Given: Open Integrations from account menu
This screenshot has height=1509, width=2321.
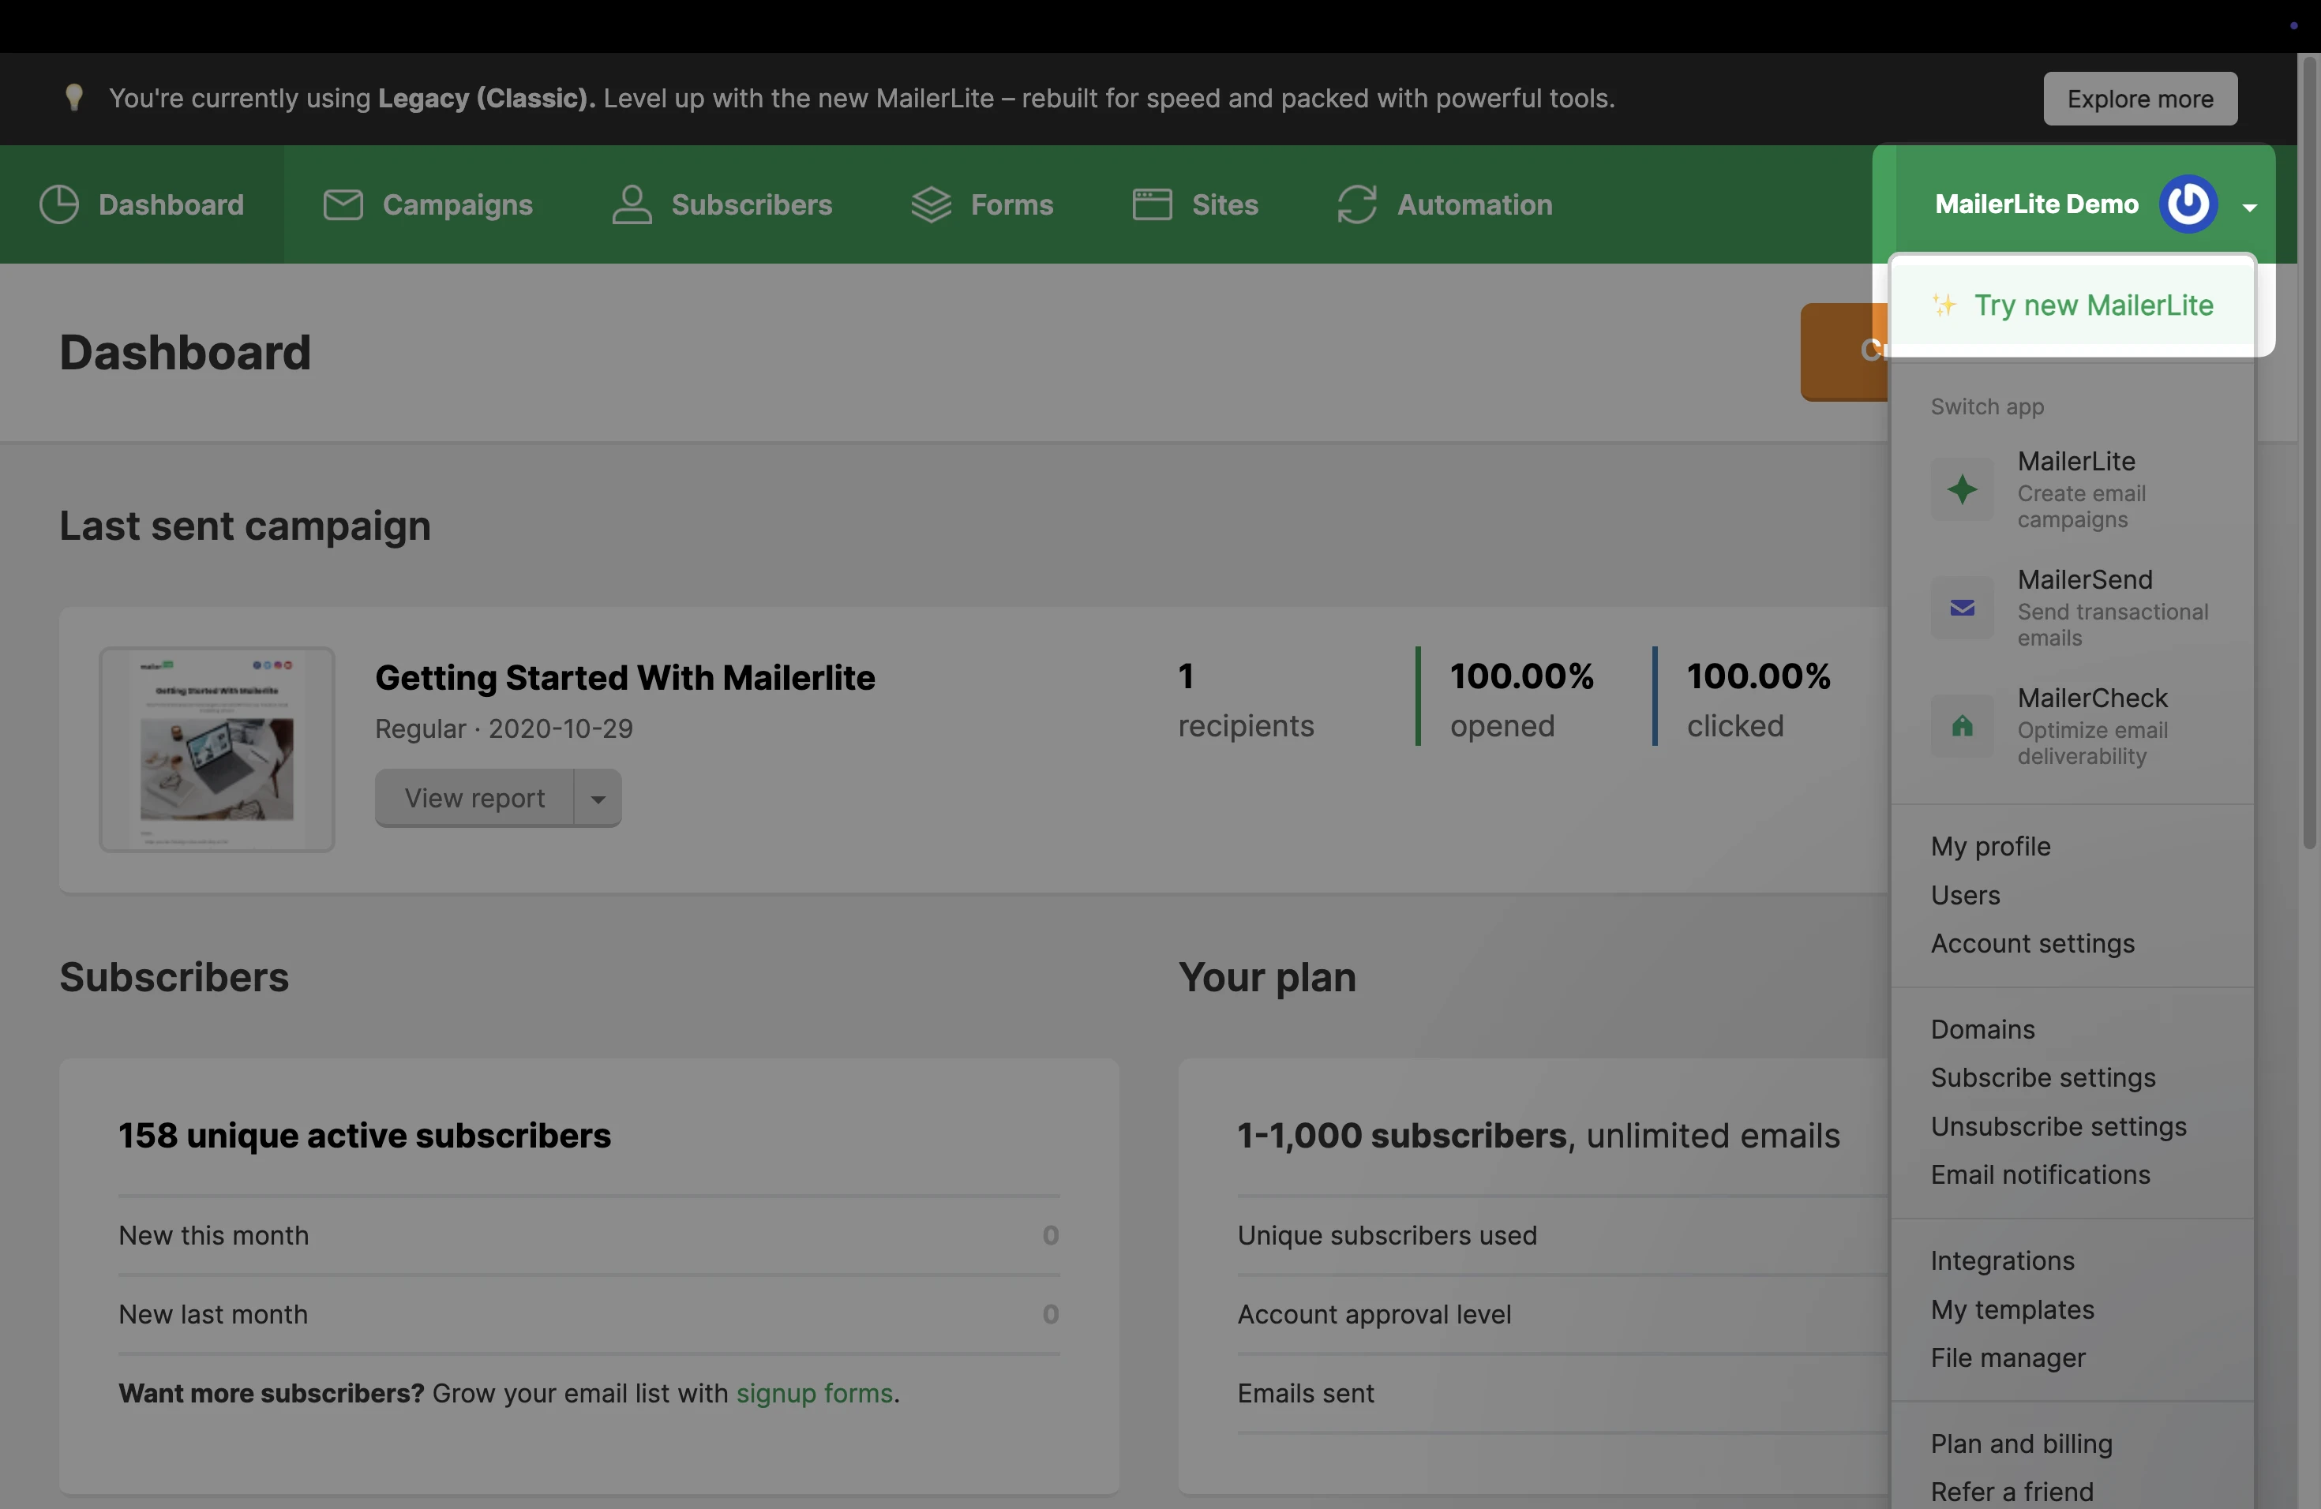Looking at the screenshot, I should click(x=2002, y=1260).
